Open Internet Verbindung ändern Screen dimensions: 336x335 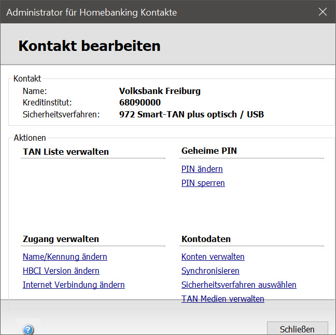pyautogui.click(x=74, y=285)
